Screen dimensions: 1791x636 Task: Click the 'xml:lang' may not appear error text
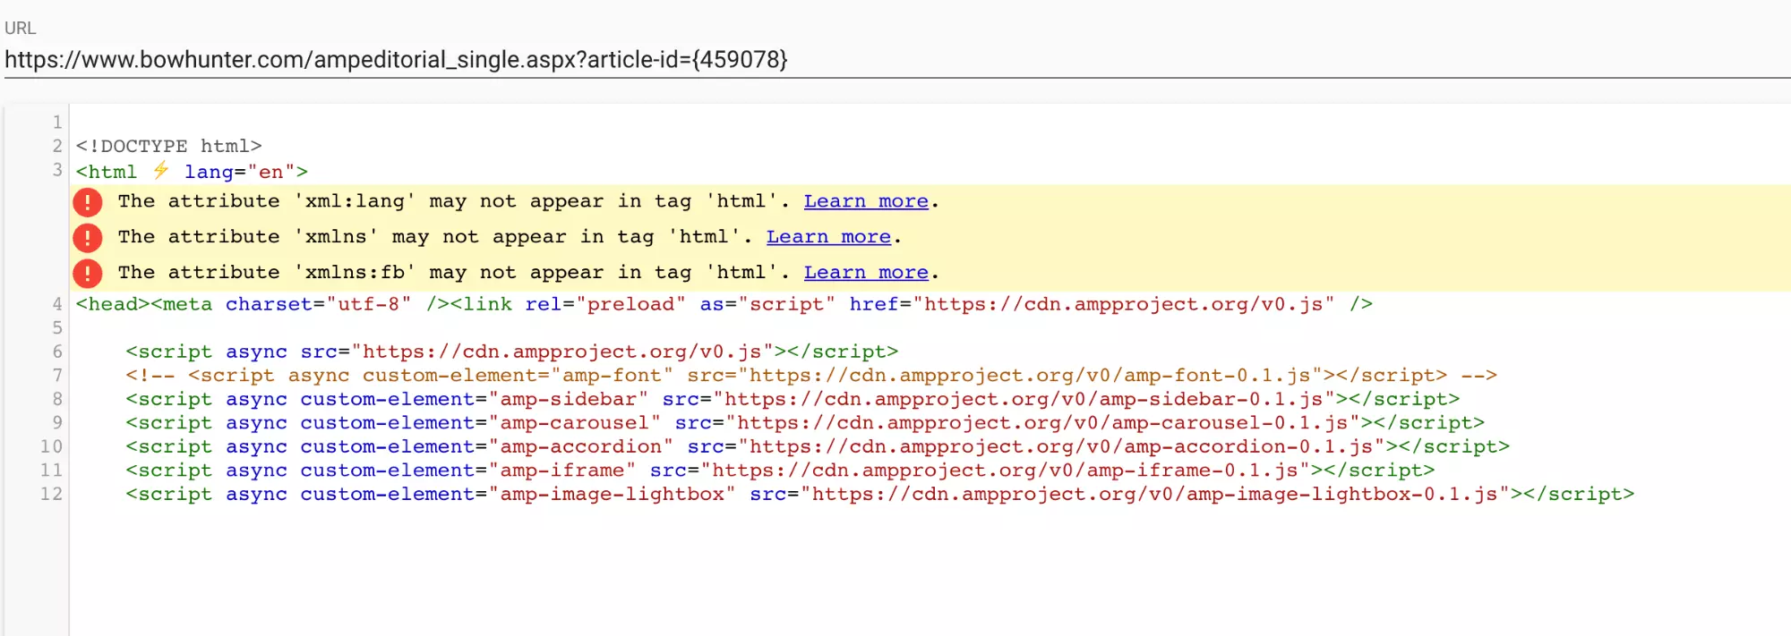[x=453, y=201]
